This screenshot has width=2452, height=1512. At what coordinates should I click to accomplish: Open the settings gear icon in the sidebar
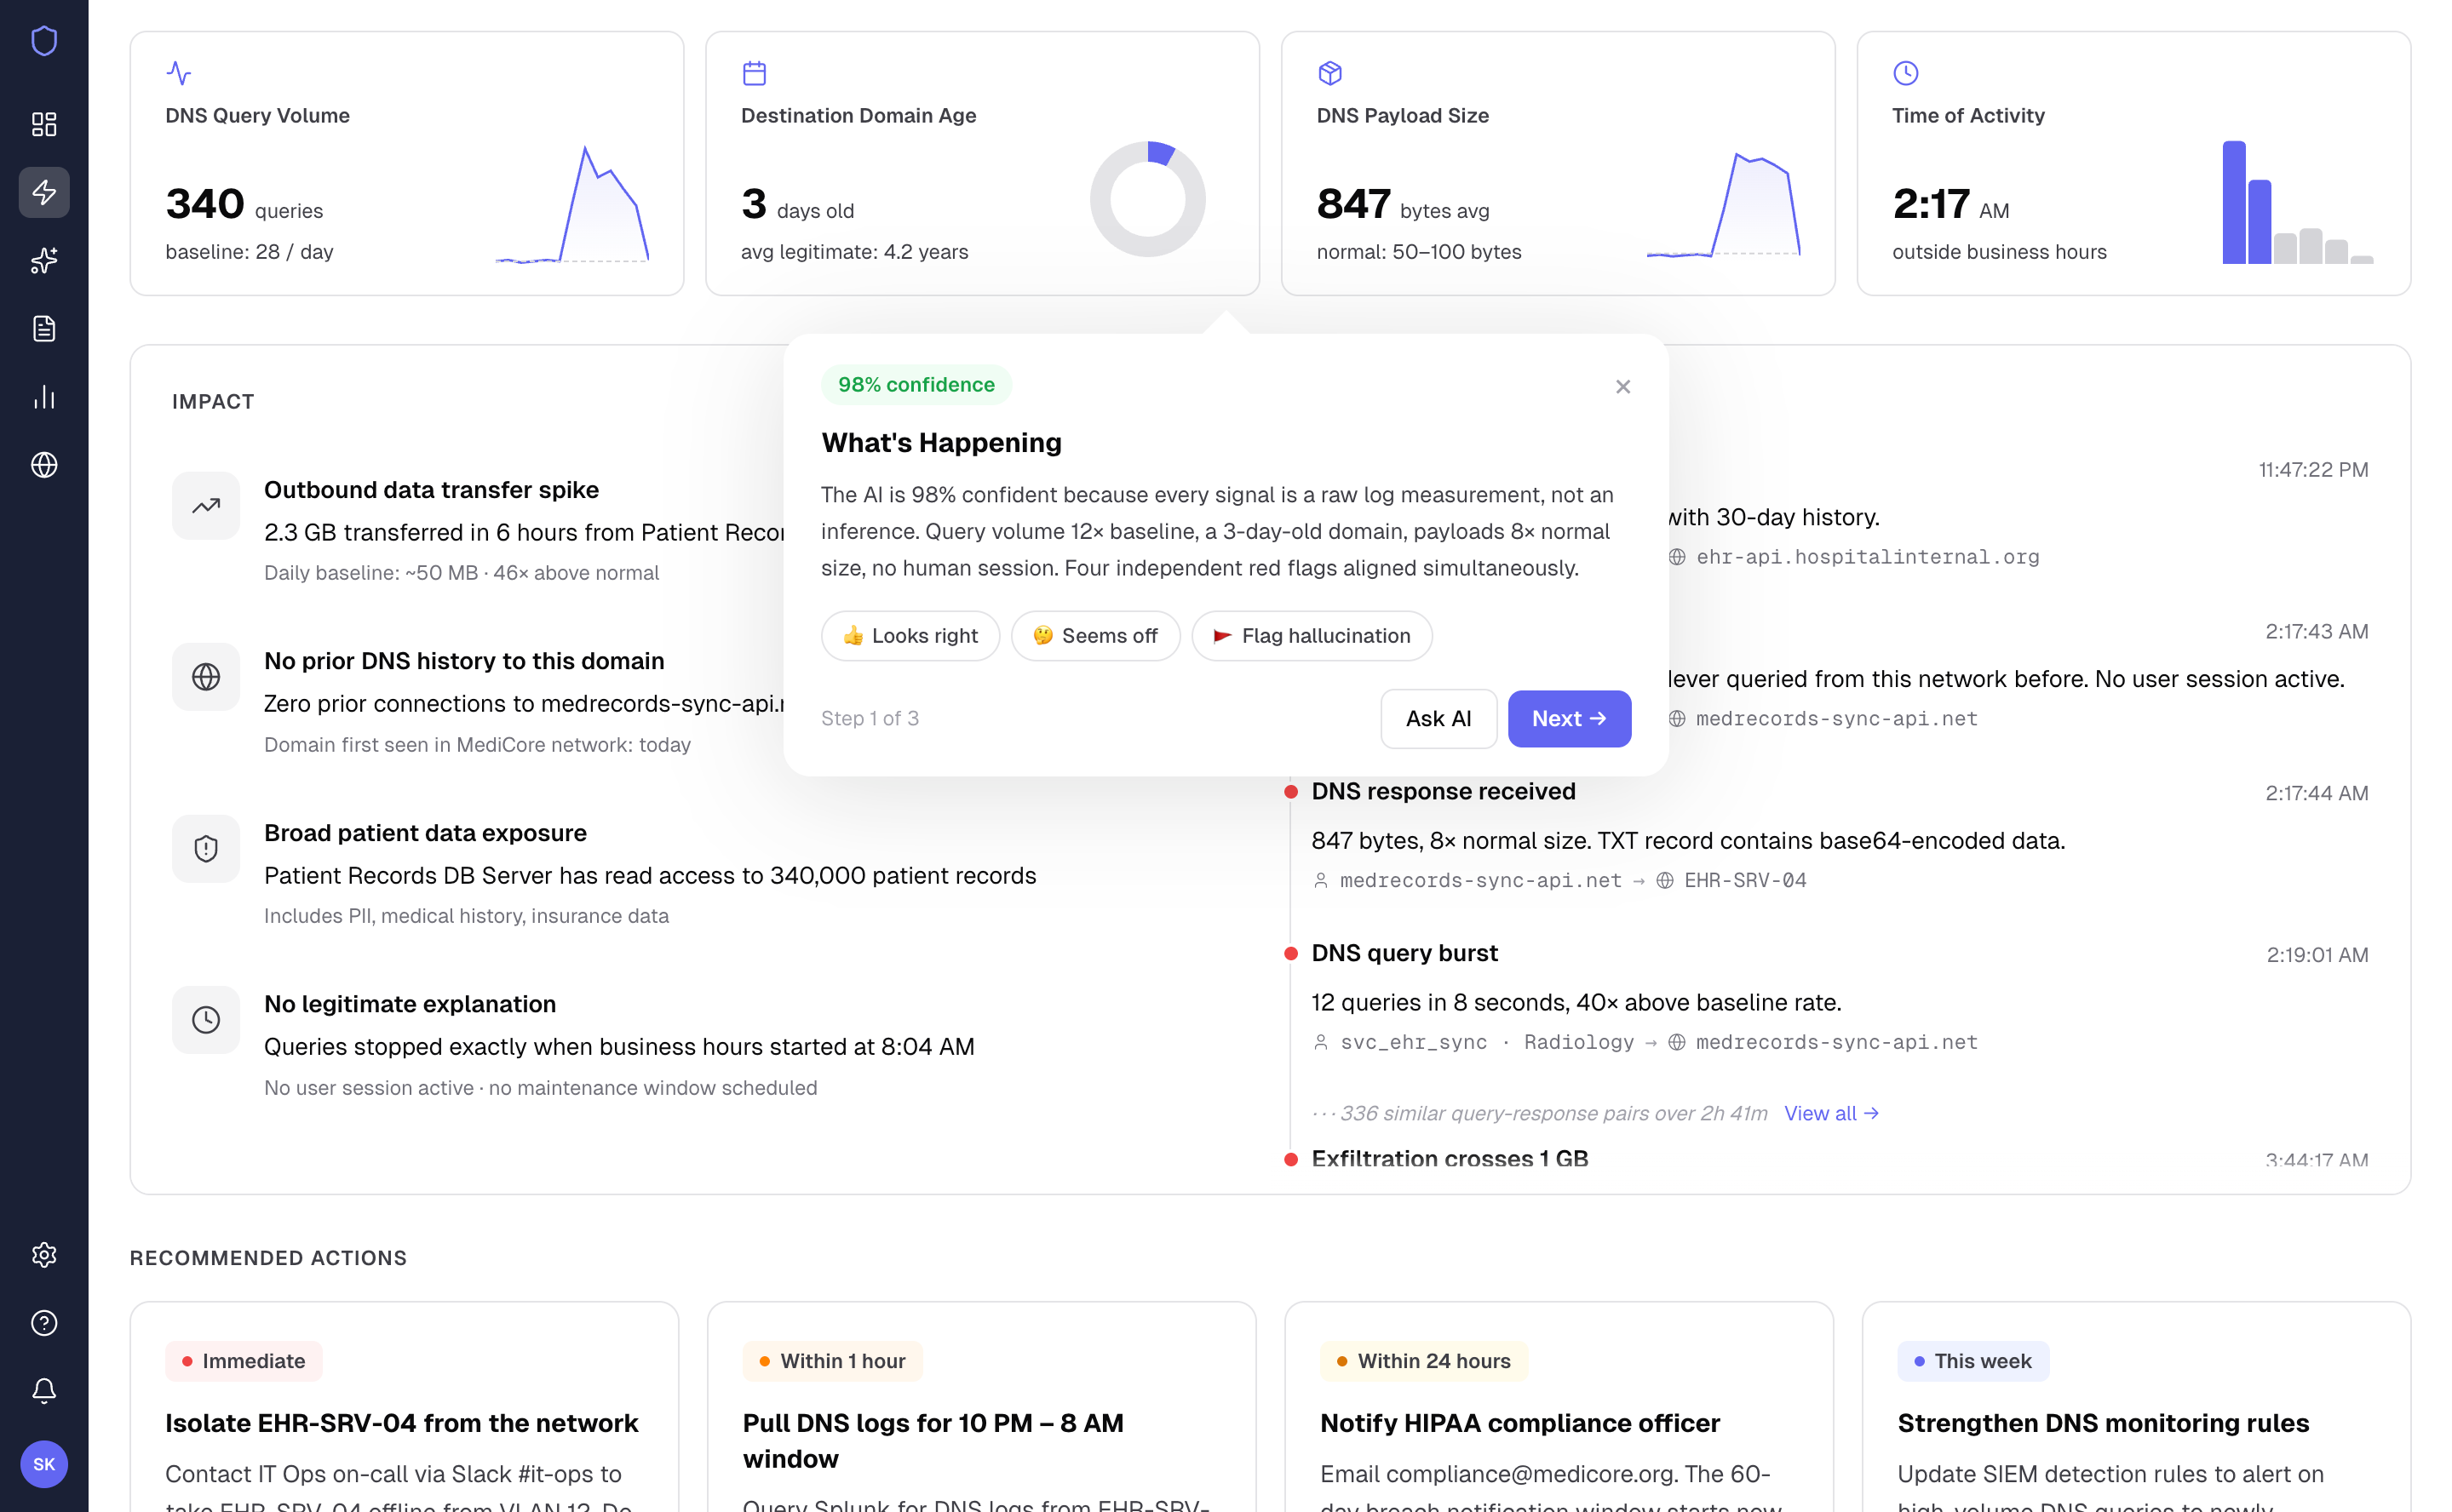44,1255
